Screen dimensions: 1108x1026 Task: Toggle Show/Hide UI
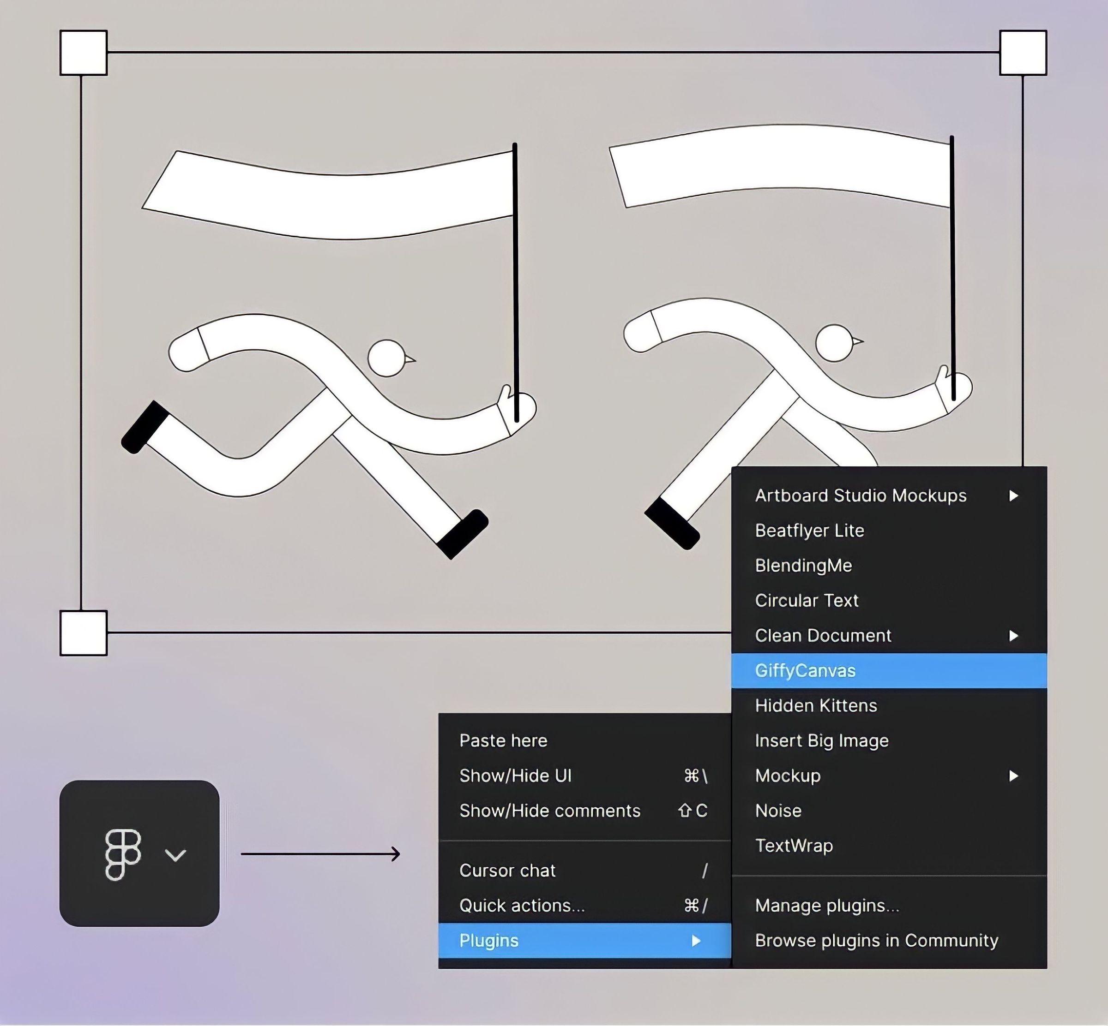pos(515,775)
